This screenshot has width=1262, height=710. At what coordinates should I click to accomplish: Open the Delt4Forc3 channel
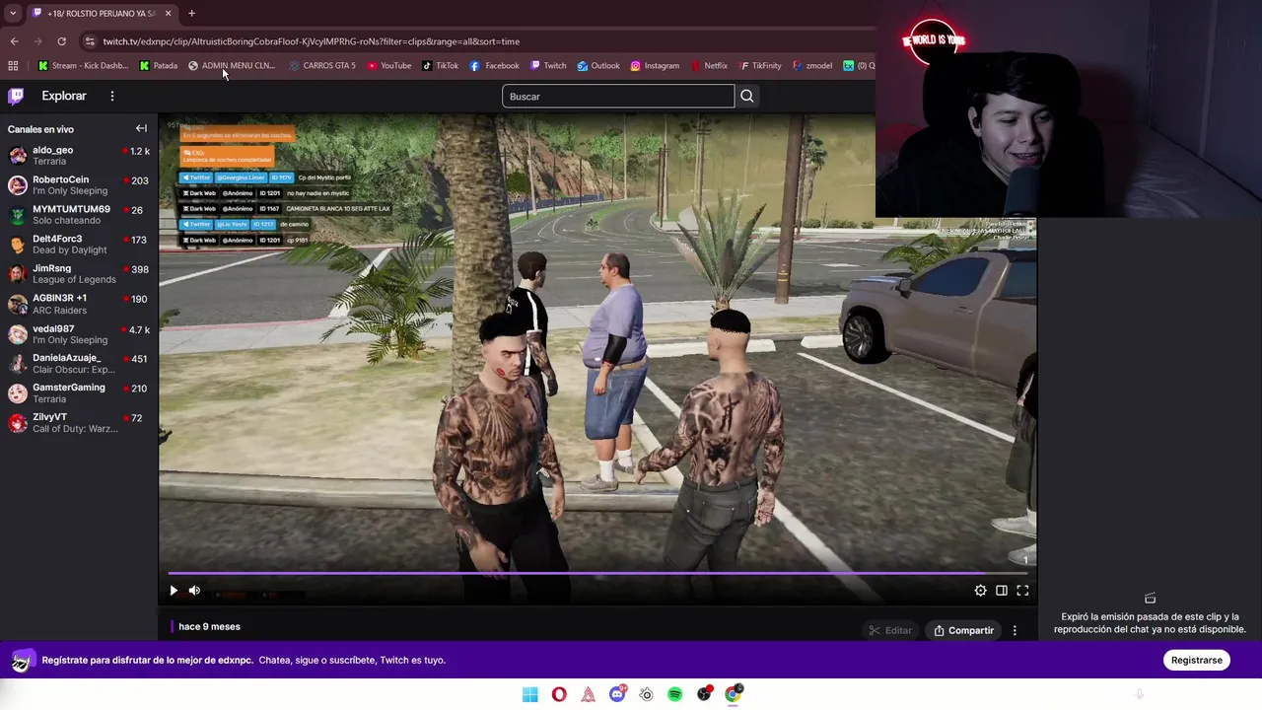click(x=79, y=245)
